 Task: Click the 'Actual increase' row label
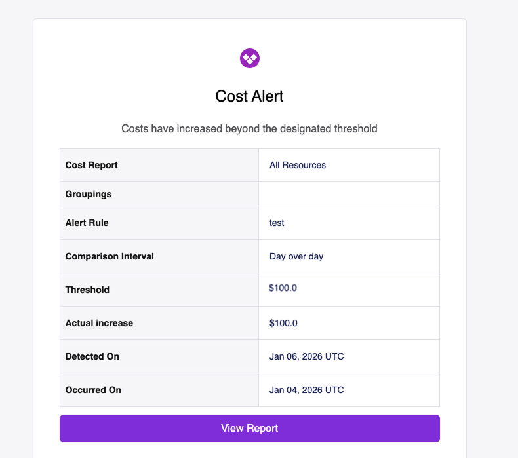(99, 323)
